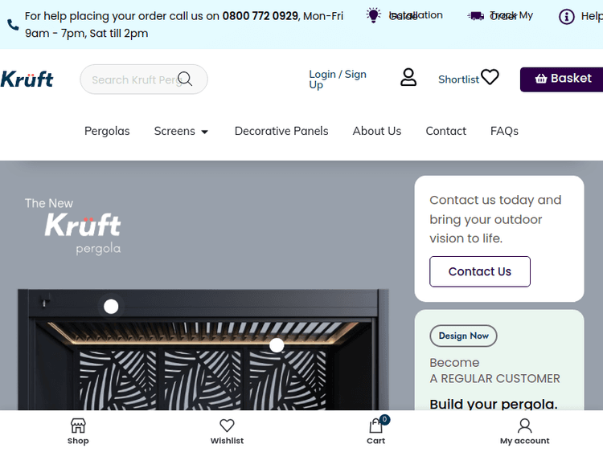Open Wishlist from the bottom bar

pos(227,431)
